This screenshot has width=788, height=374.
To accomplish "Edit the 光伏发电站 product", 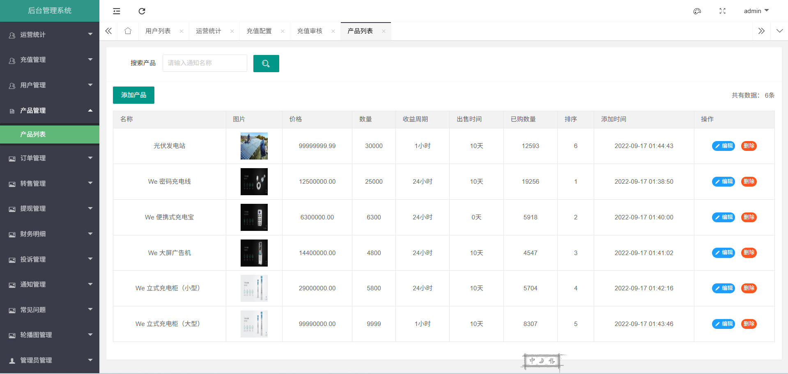I will 723,146.
